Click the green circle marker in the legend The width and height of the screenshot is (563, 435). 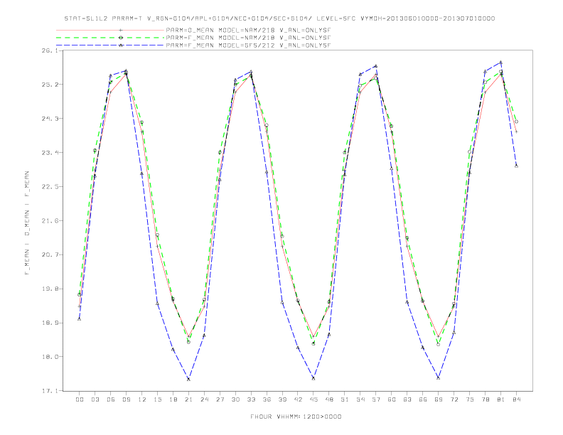121,38
